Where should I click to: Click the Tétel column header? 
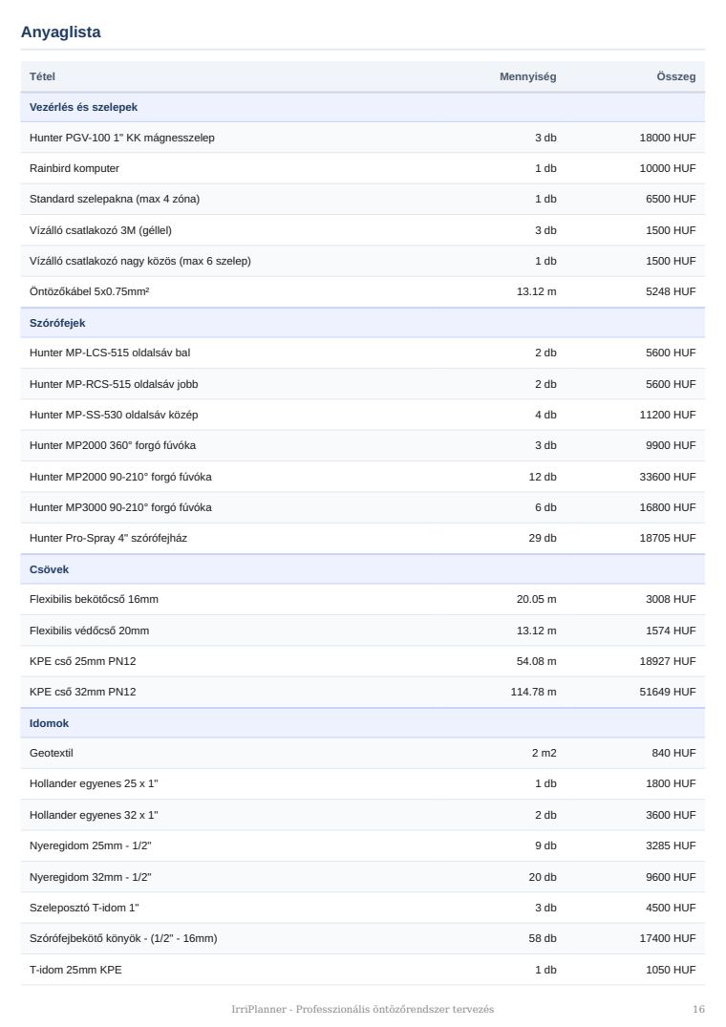coord(42,76)
